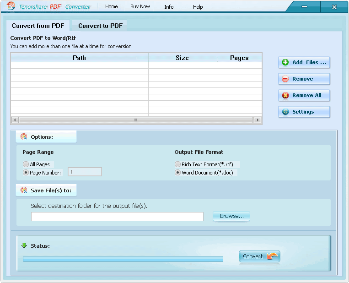
Task: Click the Options section icon
Action: [24, 136]
